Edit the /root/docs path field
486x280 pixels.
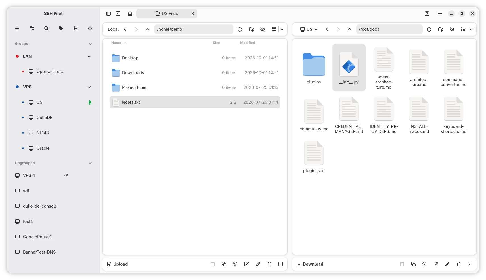pos(389,29)
